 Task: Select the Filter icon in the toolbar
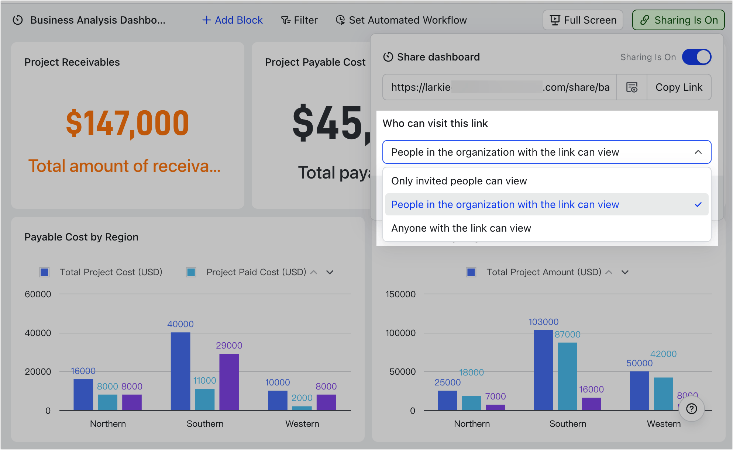click(x=285, y=20)
